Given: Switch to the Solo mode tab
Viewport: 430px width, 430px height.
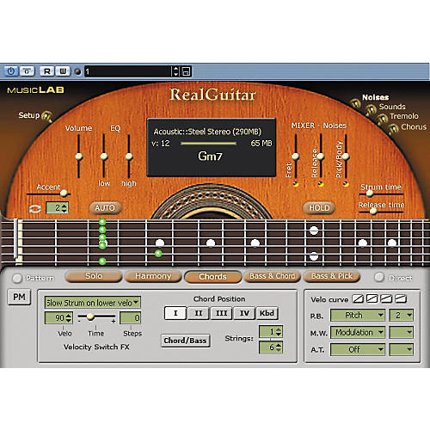Looking at the screenshot, I should pyautogui.click(x=94, y=276).
